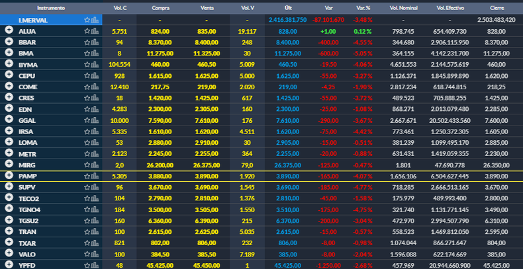Open the chart icon for TGNO4
523x269 pixels.
pyautogui.click(x=95, y=210)
